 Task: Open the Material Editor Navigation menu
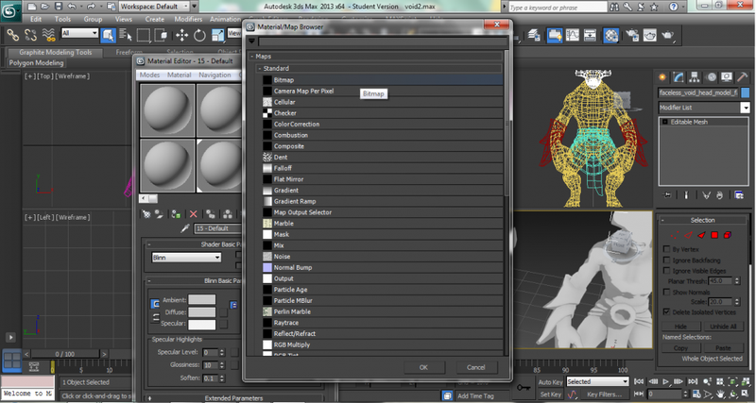pyautogui.click(x=215, y=76)
